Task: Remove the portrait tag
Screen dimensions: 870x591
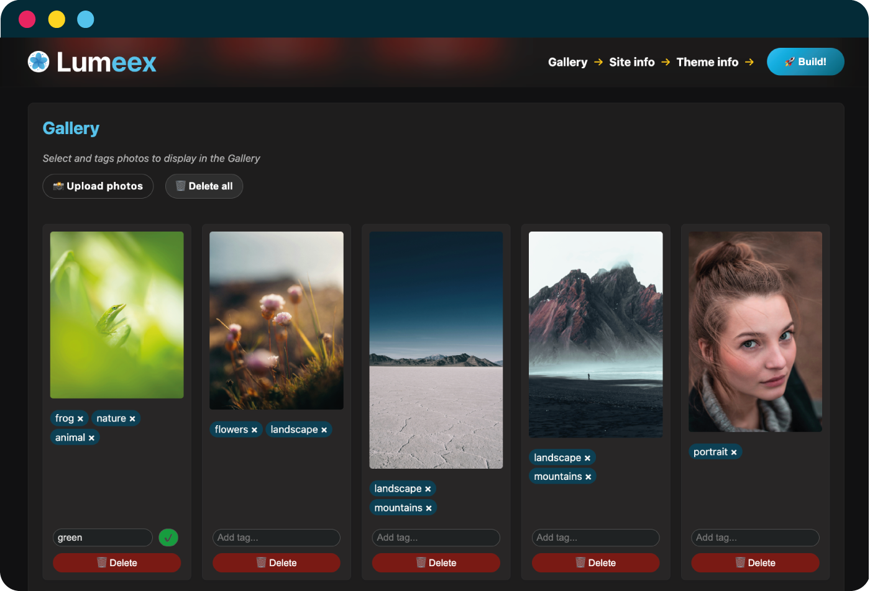Action: tap(734, 453)
